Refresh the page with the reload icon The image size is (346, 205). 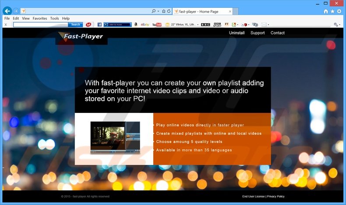(169, 11)
